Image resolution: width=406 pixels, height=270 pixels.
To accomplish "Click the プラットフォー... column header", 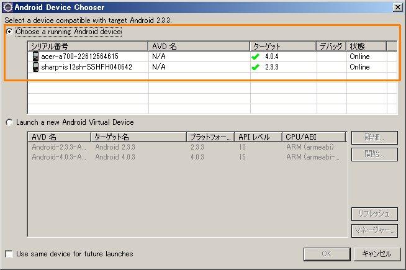I will click(x=210, y=137).
